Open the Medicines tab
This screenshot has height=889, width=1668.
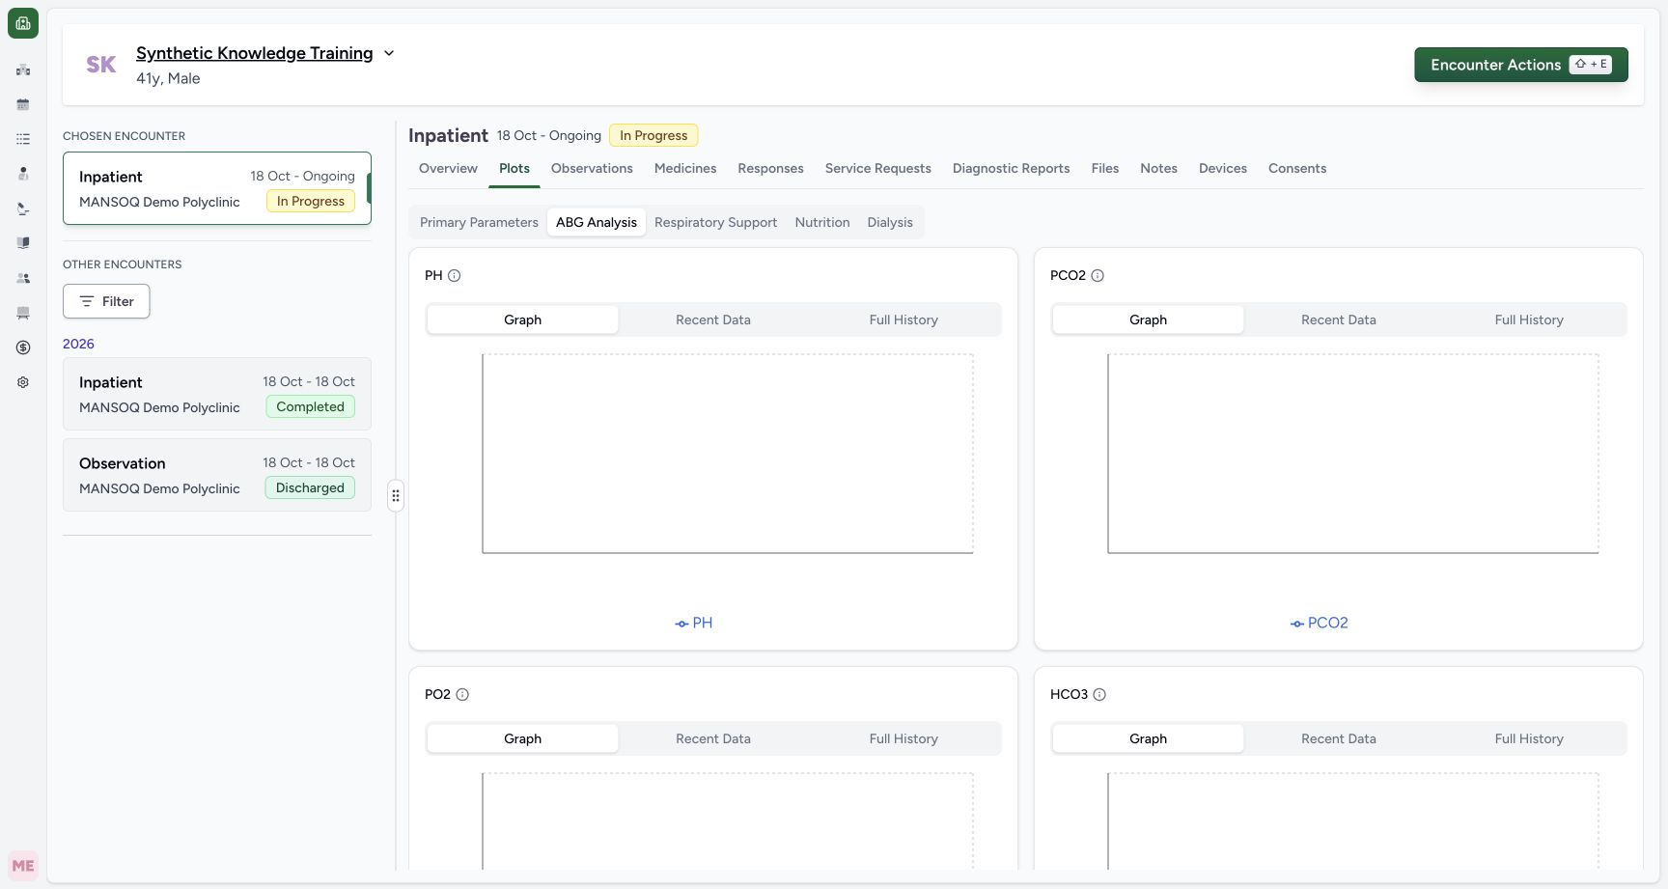[x=685, y=168]
